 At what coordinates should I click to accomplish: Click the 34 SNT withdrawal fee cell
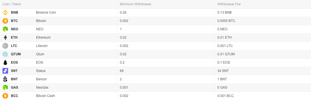point(223,71)
